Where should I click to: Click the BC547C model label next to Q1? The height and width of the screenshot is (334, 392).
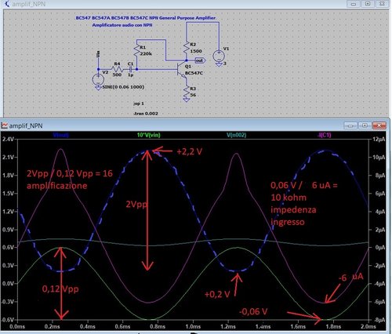click(x=194, y=73)
